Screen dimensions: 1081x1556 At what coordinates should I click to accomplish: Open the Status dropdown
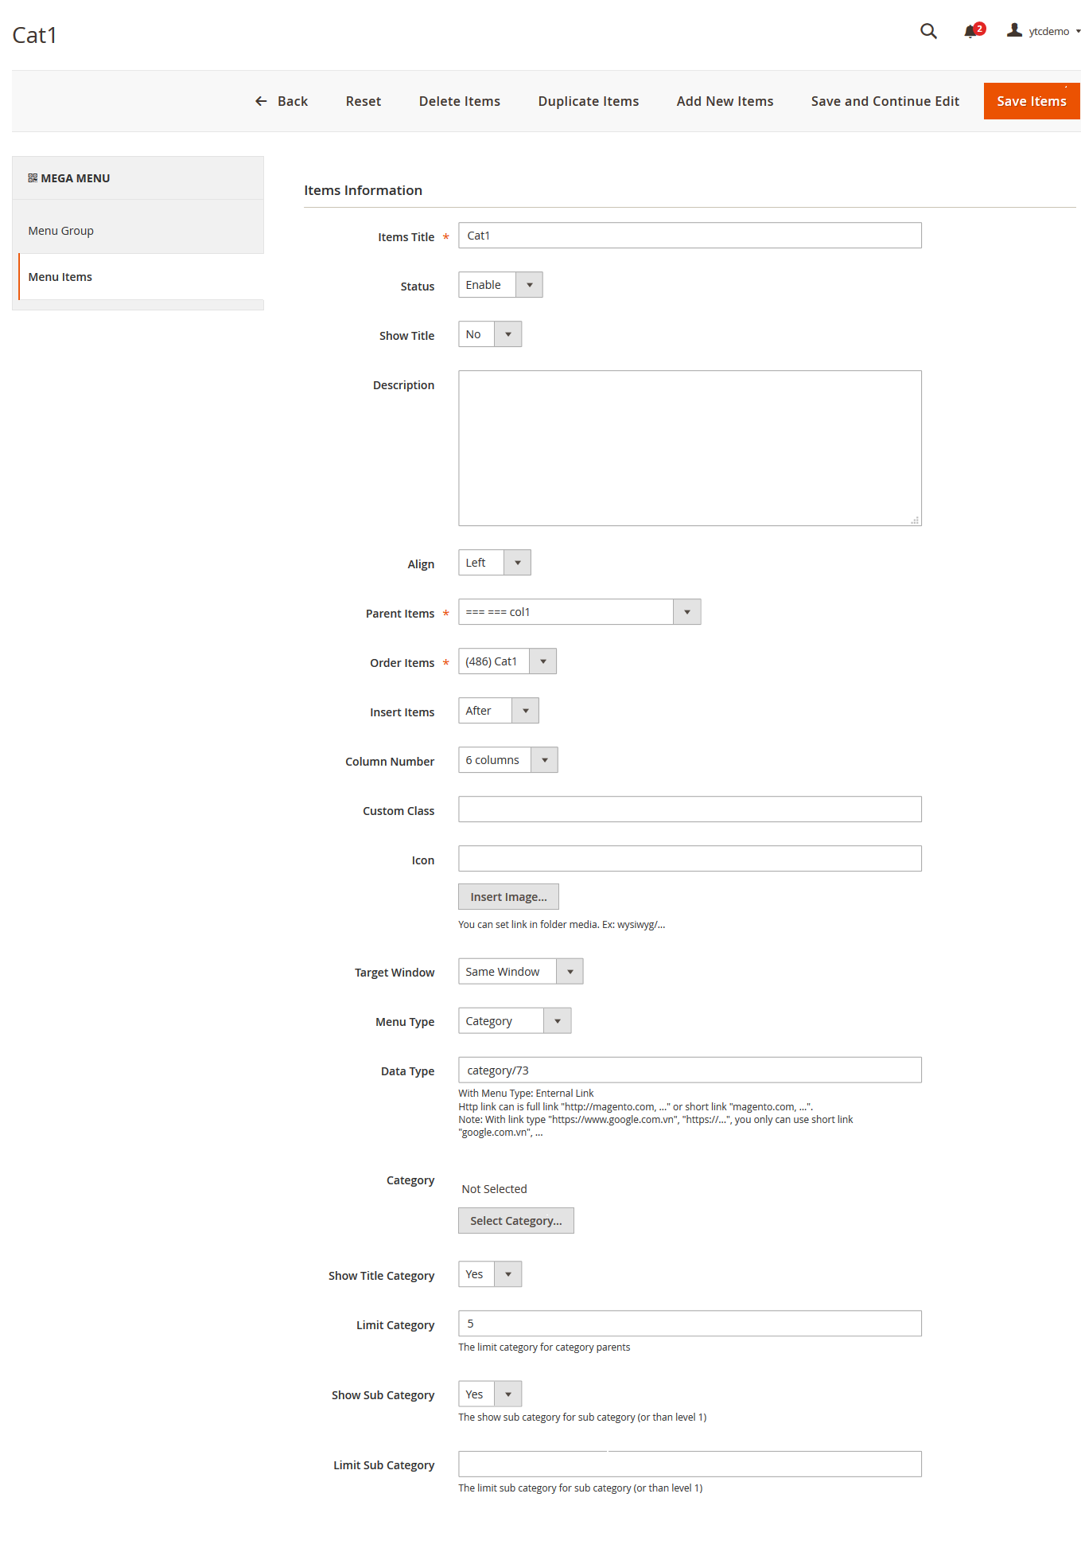pos(500,285)
